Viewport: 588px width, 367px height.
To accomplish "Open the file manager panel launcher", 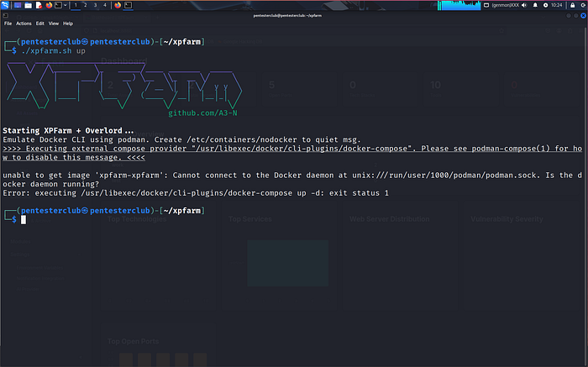I will pos(28,5).
